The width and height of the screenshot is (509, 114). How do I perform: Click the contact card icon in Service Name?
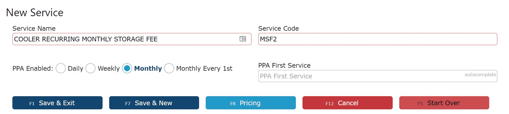tap(243, 39)
